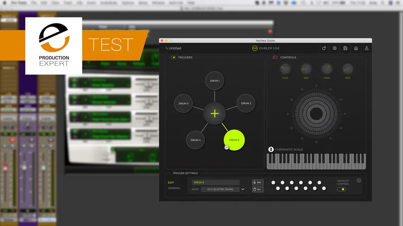Click the REC button to record a sample
The height and width of the screenshot is (226, 403).
[257, 183]
